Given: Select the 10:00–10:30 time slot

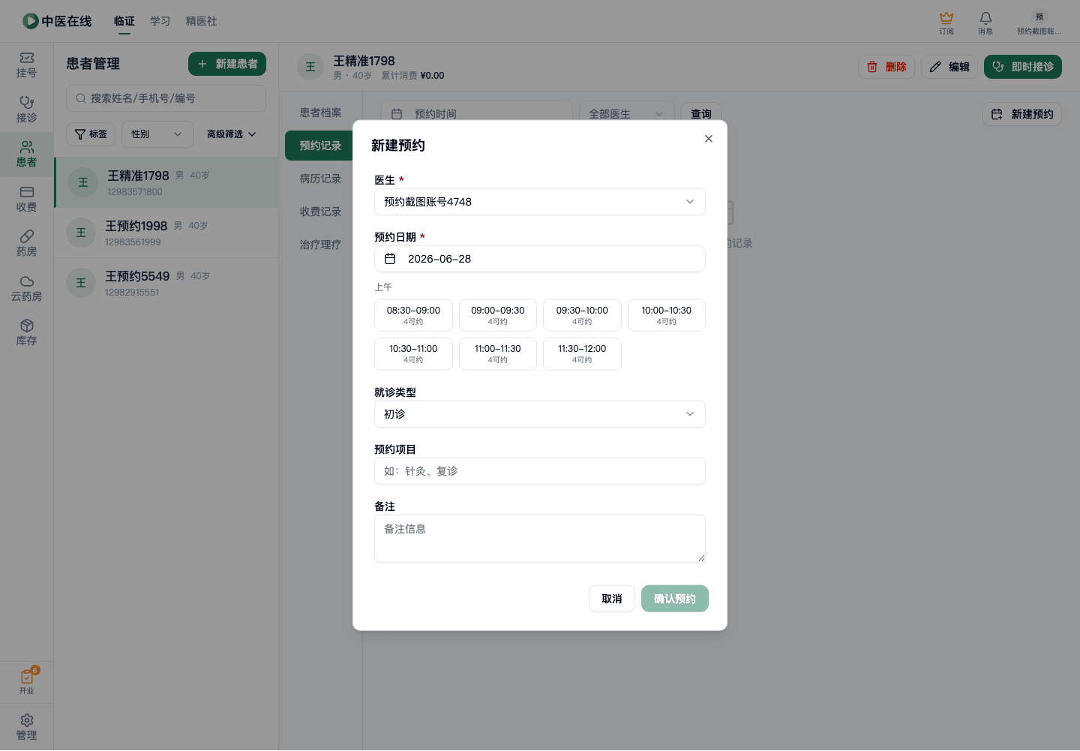Looking at the screenshot, I should click(x=667, y=315).
